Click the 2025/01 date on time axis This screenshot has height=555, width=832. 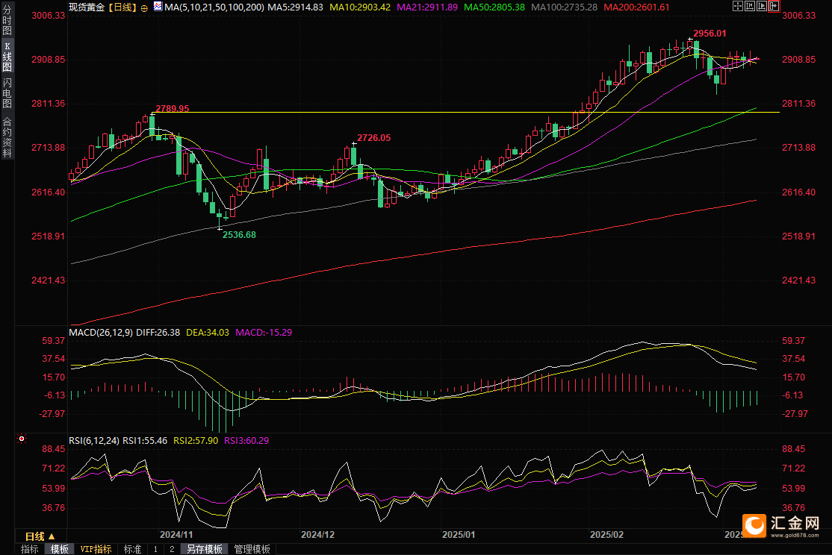coord(459,534)
